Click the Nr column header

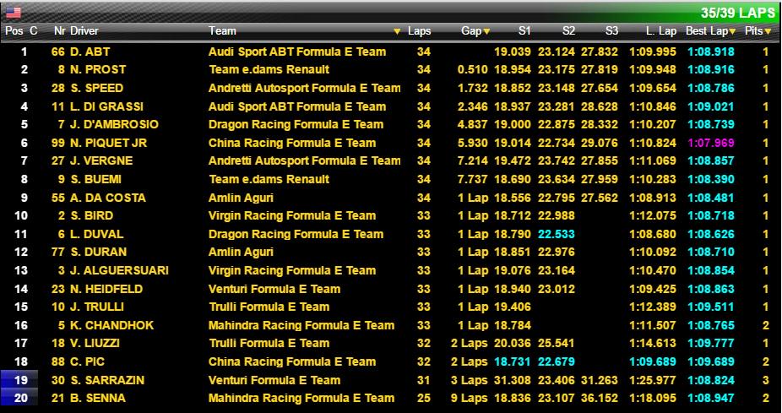click(x=60, y=31)
